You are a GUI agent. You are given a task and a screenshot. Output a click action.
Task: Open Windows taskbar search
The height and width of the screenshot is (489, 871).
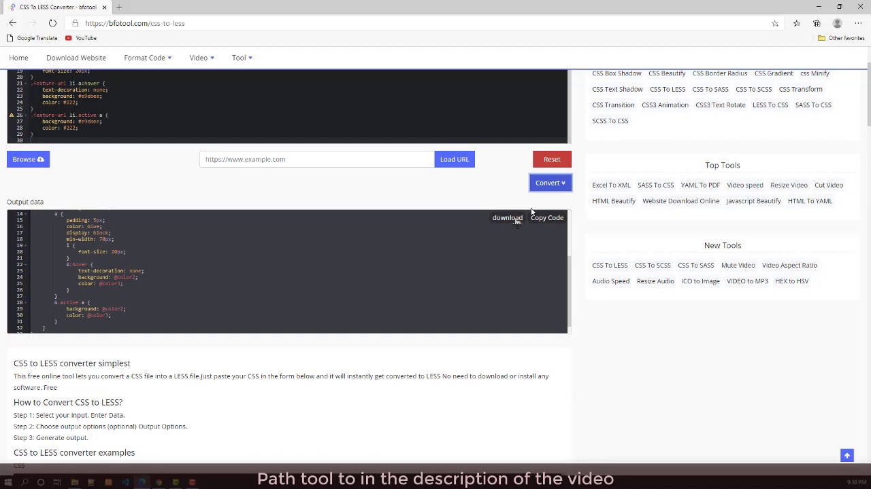pos(24,482)
